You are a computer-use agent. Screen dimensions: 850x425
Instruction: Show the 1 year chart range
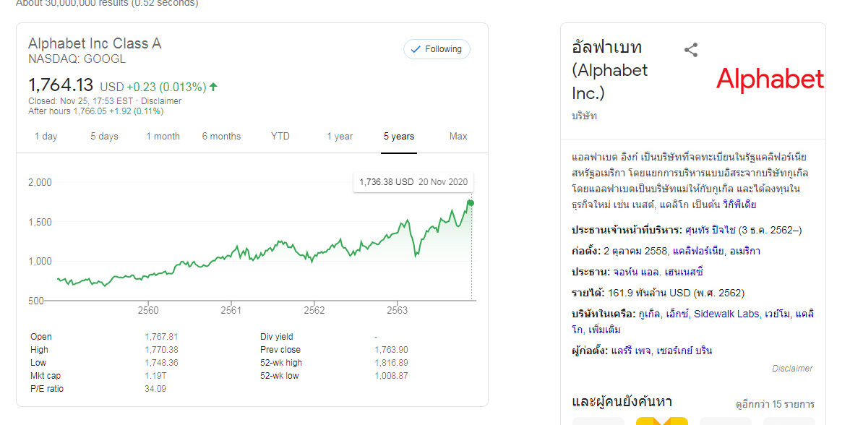[340, 136]
